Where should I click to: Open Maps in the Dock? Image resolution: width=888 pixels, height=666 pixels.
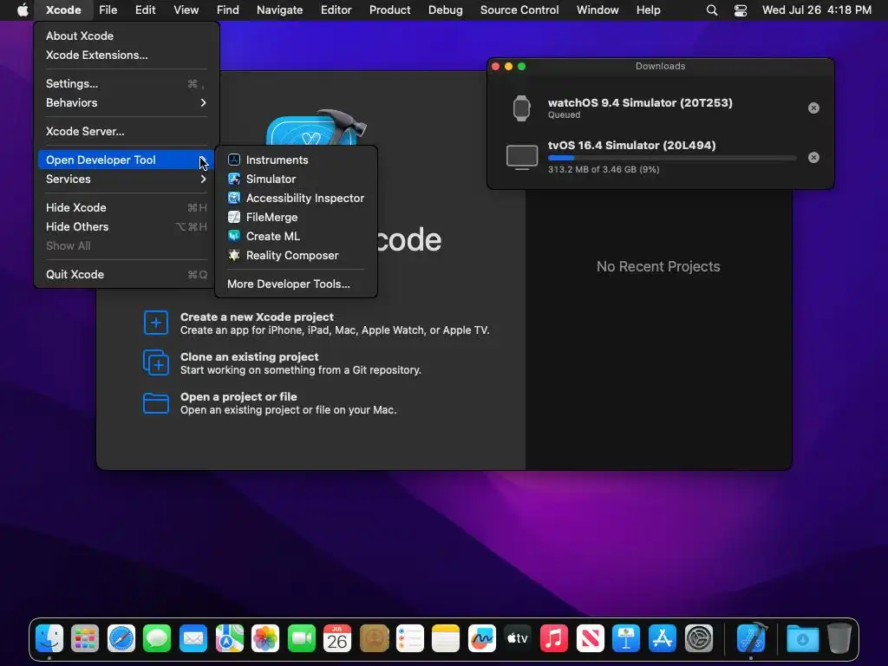pos(229,639)
